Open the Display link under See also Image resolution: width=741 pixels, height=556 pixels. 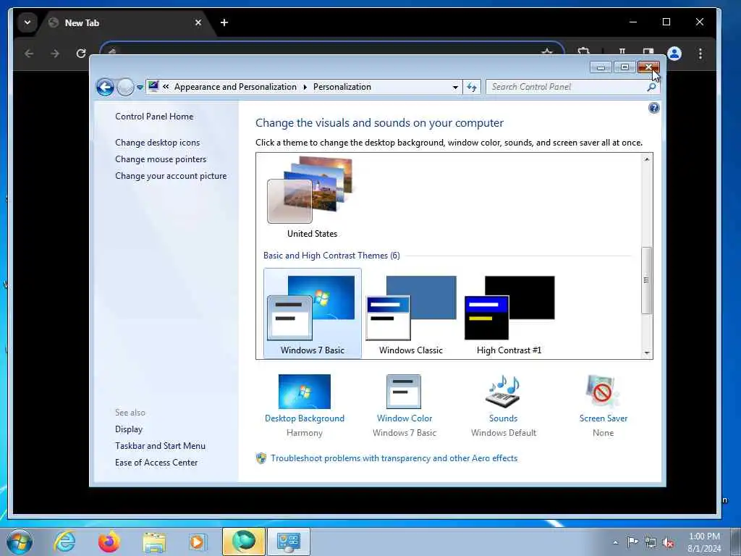point(129,429)
